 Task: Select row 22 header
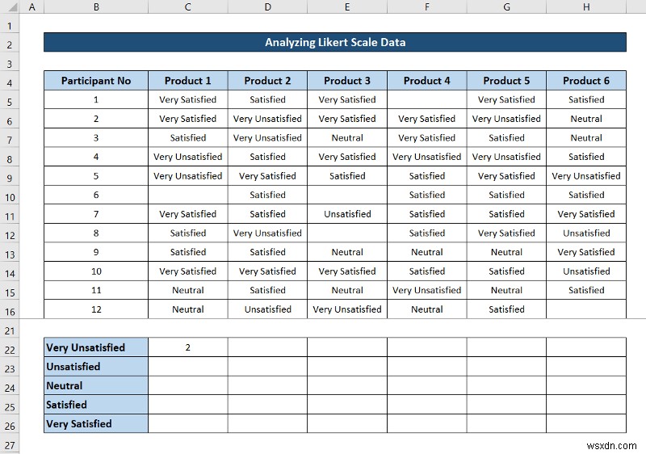pyautogui.click(x=10, y=350)
